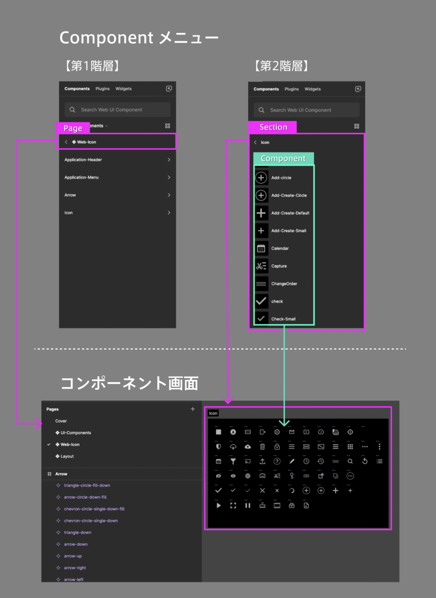436x598 pixels.
Task: Open the Cover page
Action: click(61, 421)
